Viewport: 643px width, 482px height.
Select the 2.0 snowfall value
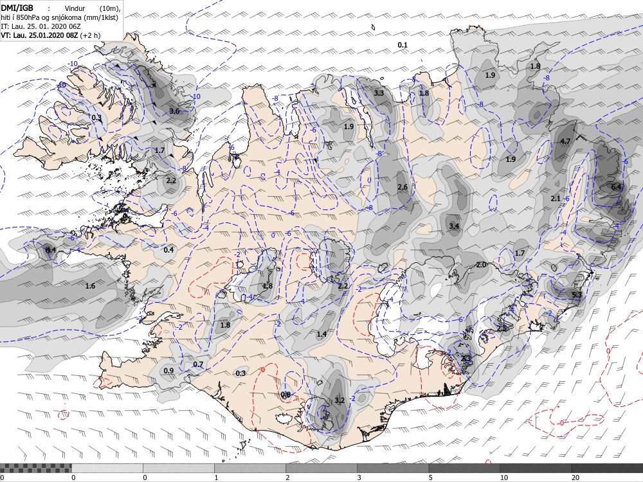click(481, 265)
